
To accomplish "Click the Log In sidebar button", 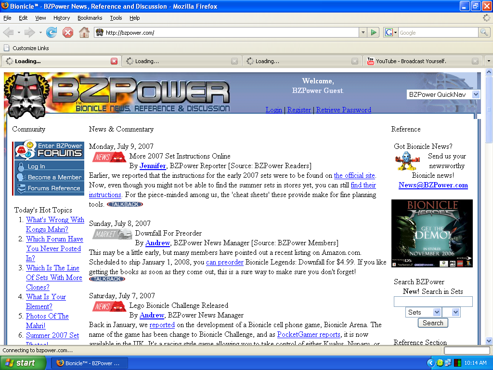I will pos(49,166).
